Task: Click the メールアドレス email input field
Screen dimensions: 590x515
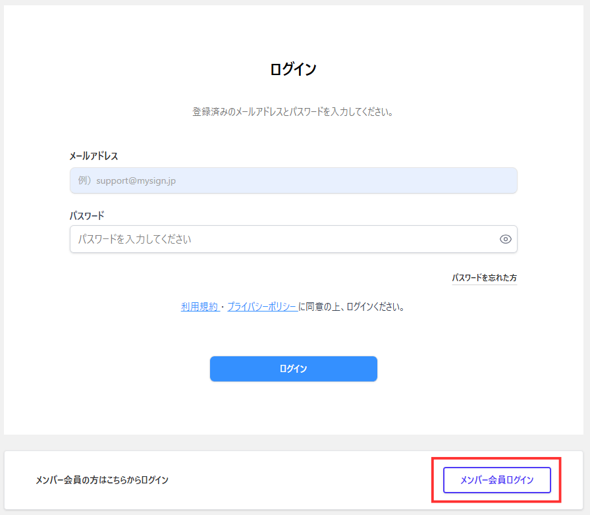Action: [x=294, y=180]
